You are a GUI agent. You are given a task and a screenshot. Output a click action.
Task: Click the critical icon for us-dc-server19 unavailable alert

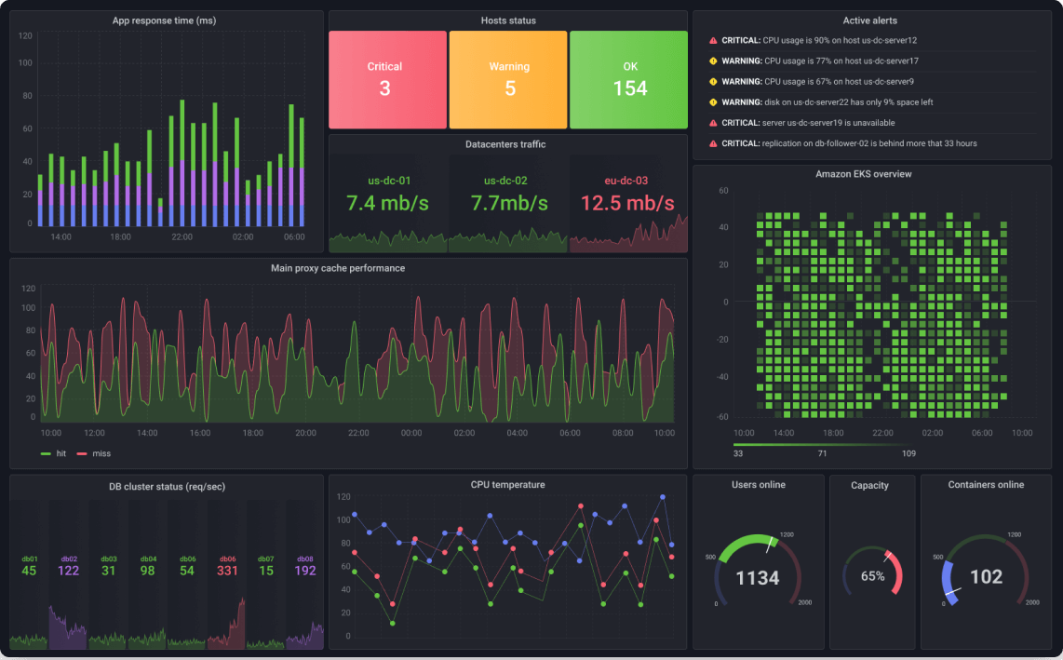pyautogui.click(x=712, y=123)
